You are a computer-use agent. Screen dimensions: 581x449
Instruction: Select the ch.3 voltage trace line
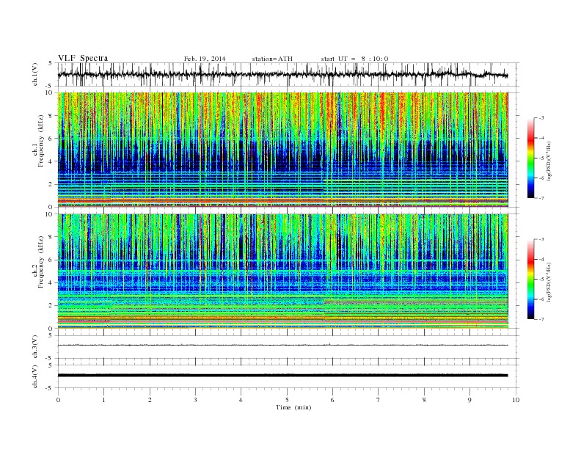click(282, 345)
